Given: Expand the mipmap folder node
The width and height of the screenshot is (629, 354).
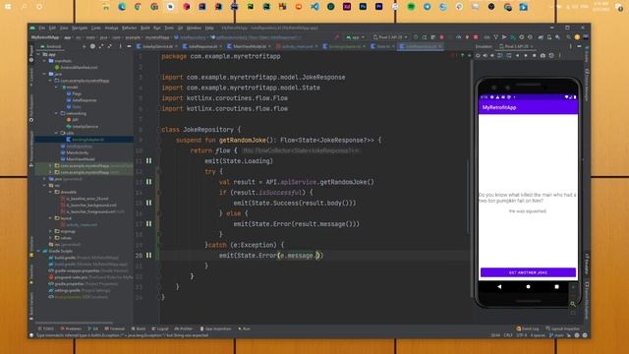Looking at the screenshot, I should tap(51, 231).
